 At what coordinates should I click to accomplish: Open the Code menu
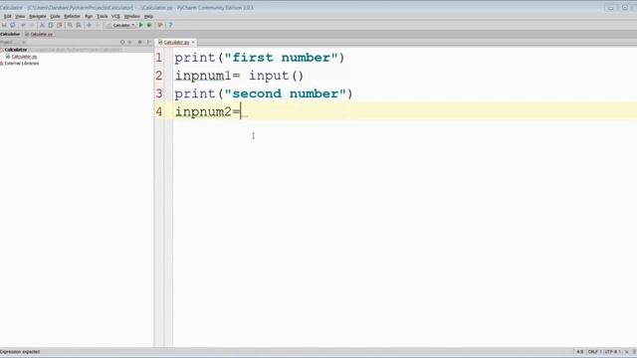(x=56, y=16)
